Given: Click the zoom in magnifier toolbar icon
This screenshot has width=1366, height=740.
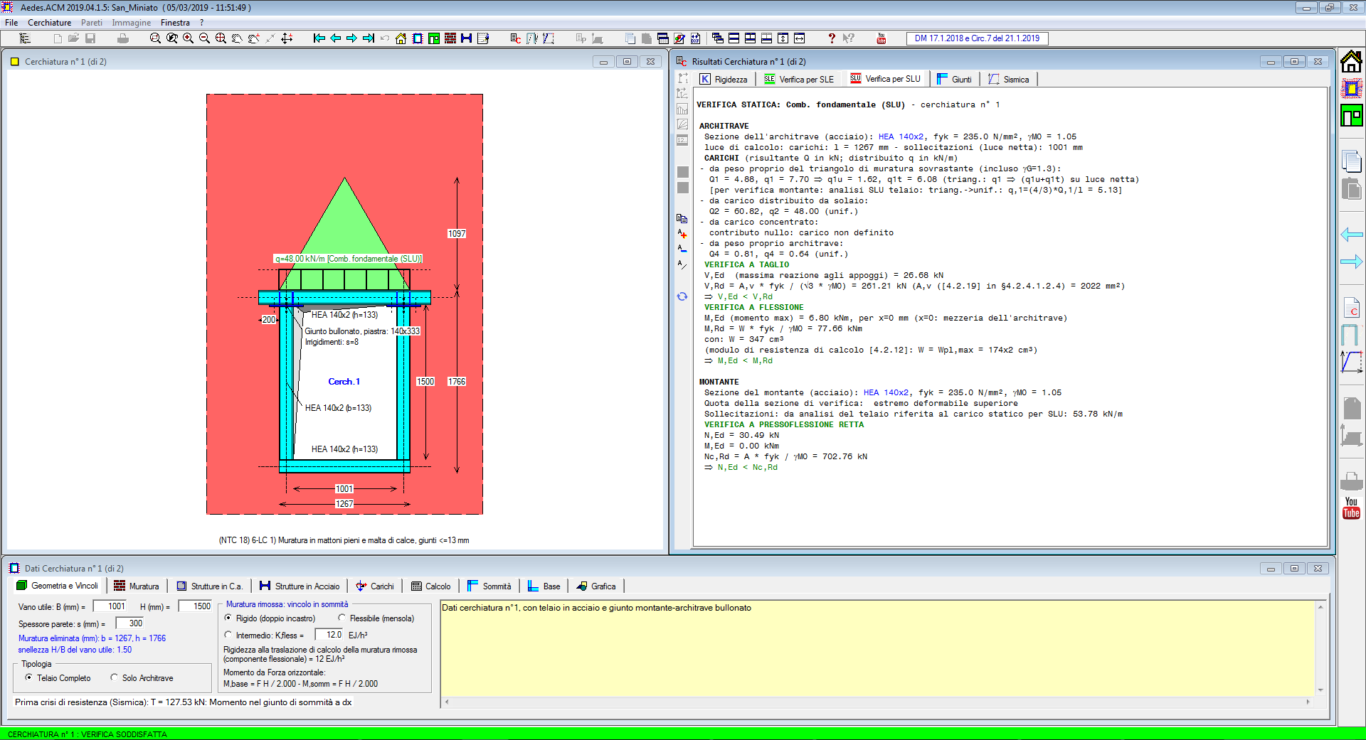Looking at the screenshot, I should [188, 38].
